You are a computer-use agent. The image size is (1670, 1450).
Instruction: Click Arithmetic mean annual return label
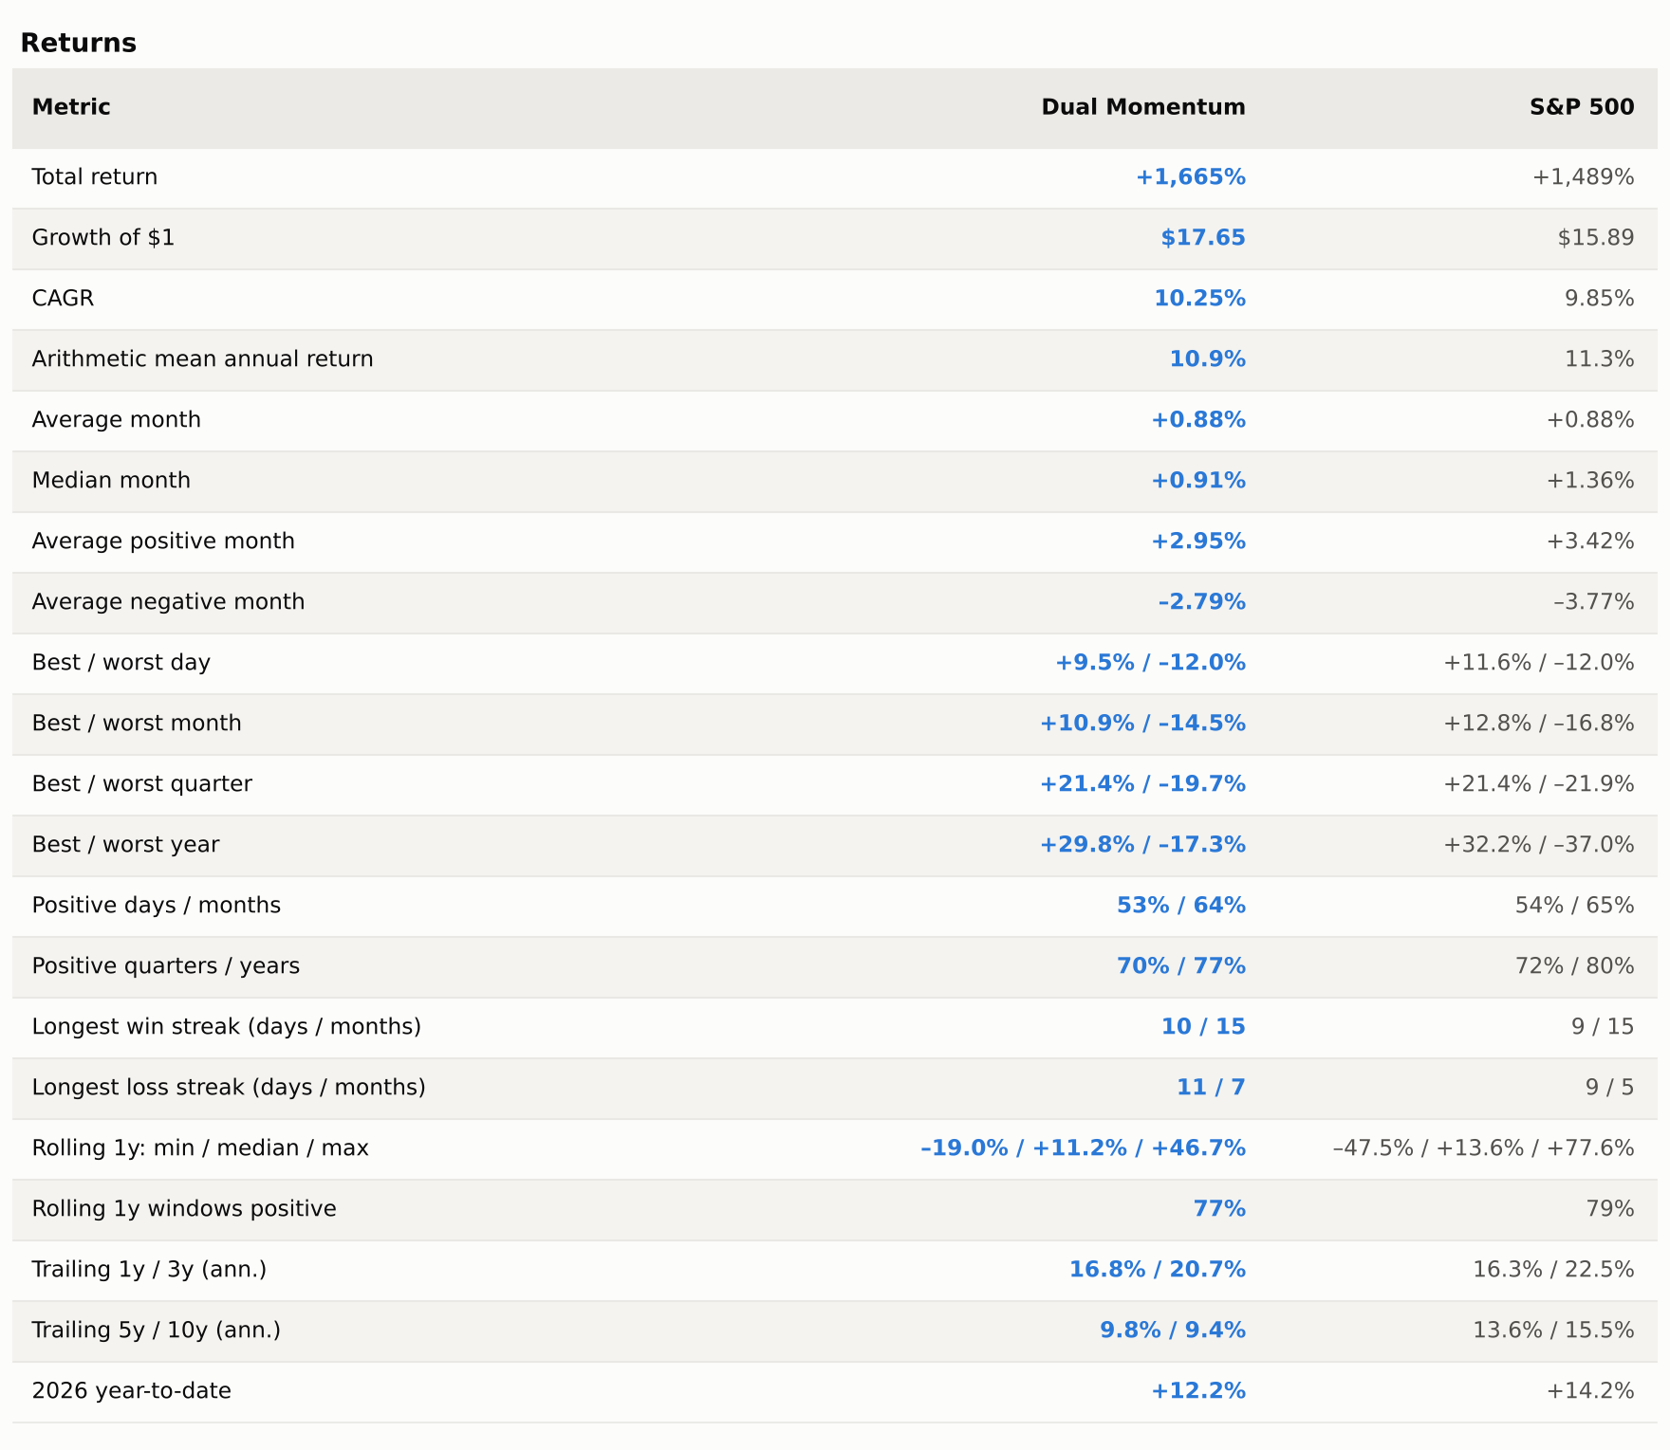tap(203, 359)
